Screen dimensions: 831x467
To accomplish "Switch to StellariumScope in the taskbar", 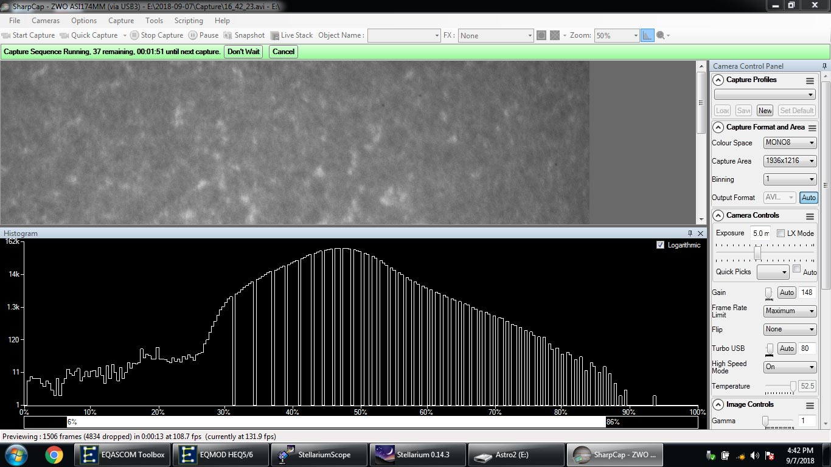I will pos(320,454).
